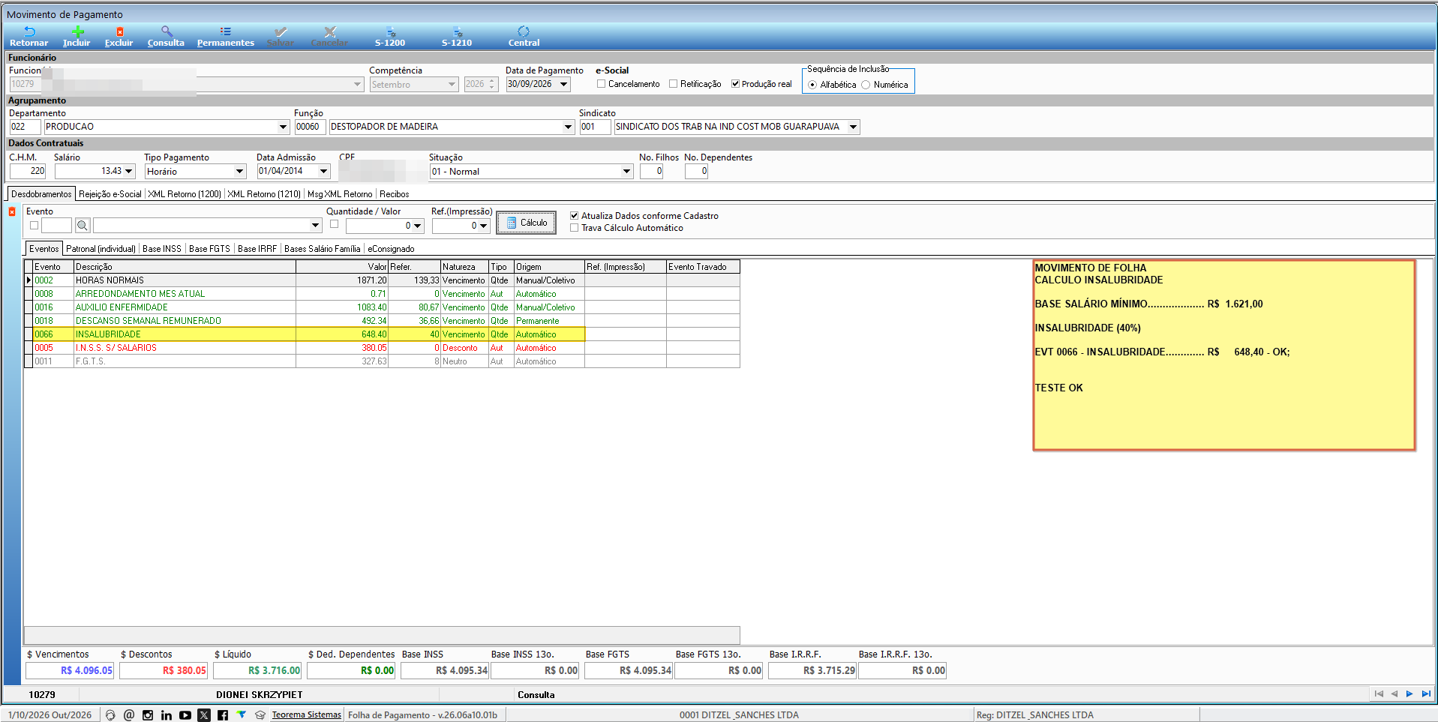
Task: Click the Incluir green plus icon
Action: click(77, 31)
